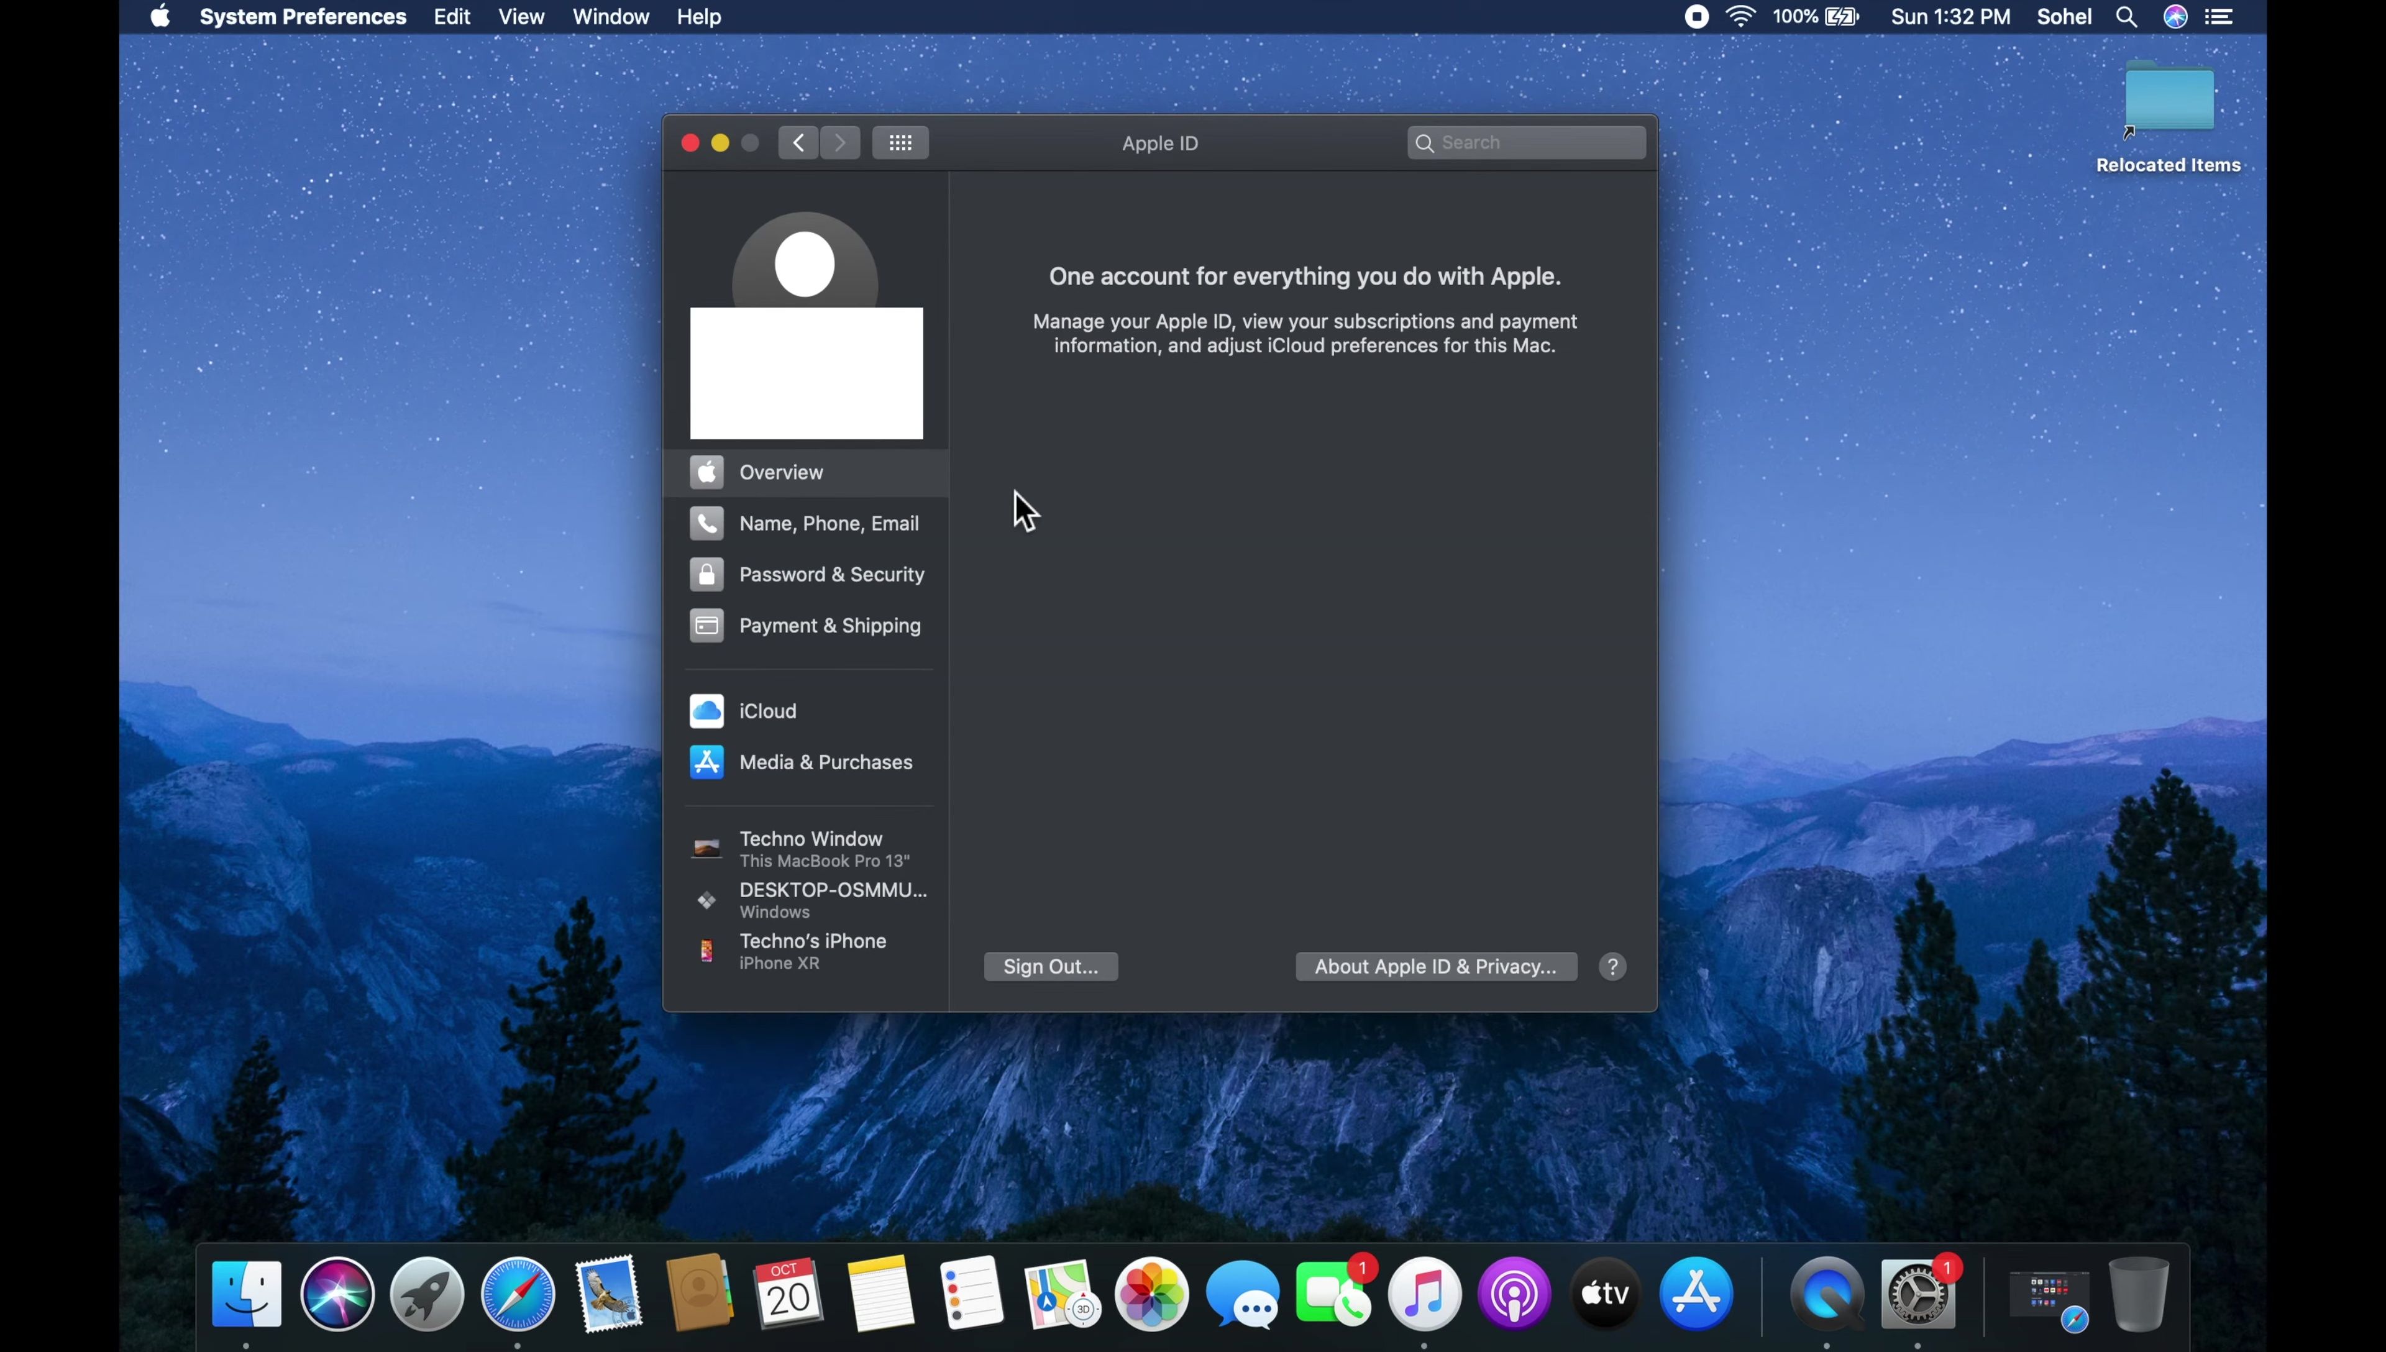Open Finder from the Dock
This screenshot has width=2386, height=1352.
point(247,1294)
